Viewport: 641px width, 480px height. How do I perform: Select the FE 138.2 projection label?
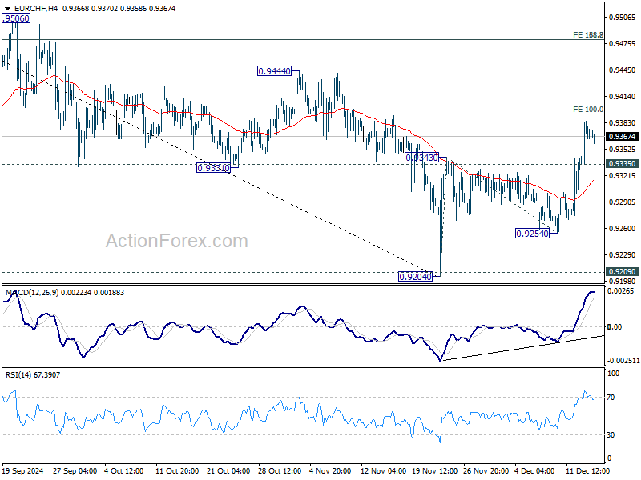tap(588, 35)
